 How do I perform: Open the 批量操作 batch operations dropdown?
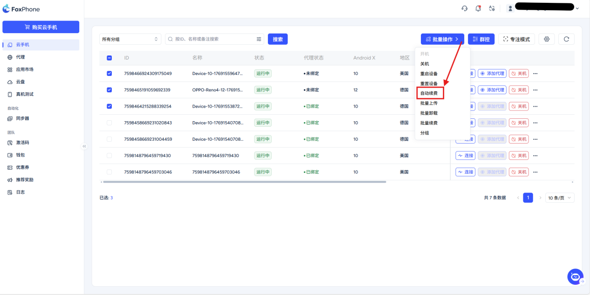pos(442,39)
